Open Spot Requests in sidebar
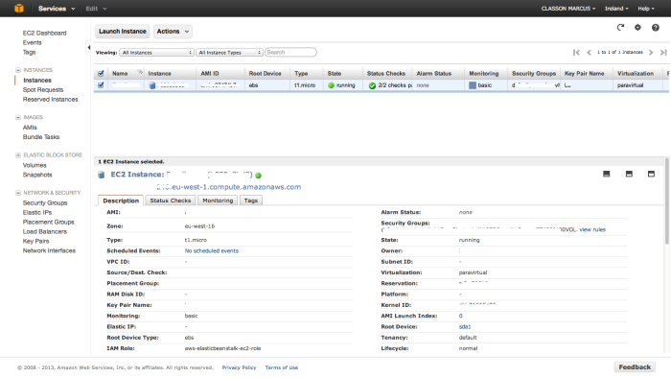 (x=43, y=90)
